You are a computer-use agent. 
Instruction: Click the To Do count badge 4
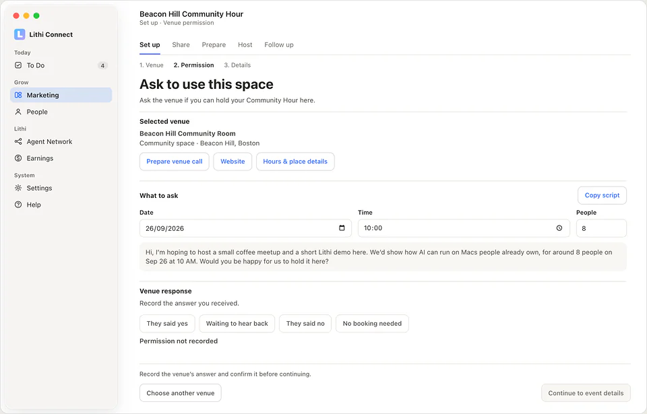pyautogui.click(x=102, y=65)
